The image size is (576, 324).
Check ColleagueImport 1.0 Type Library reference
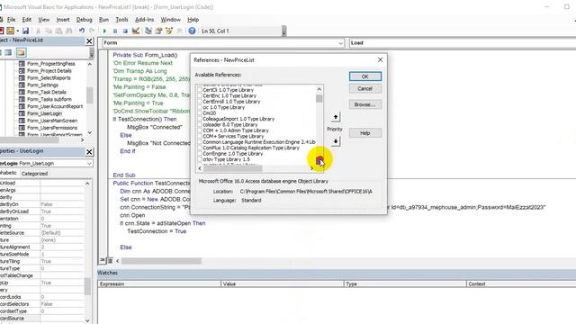tap(200, 119)
